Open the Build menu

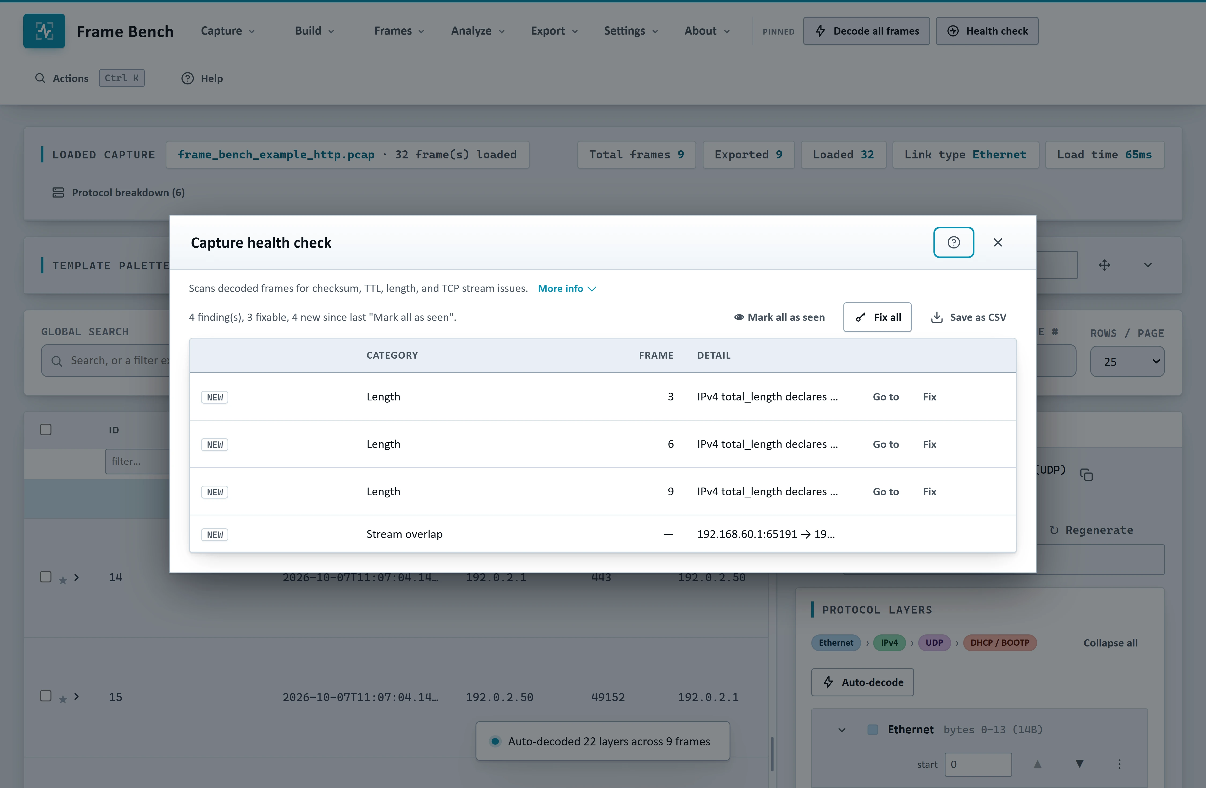315,31
